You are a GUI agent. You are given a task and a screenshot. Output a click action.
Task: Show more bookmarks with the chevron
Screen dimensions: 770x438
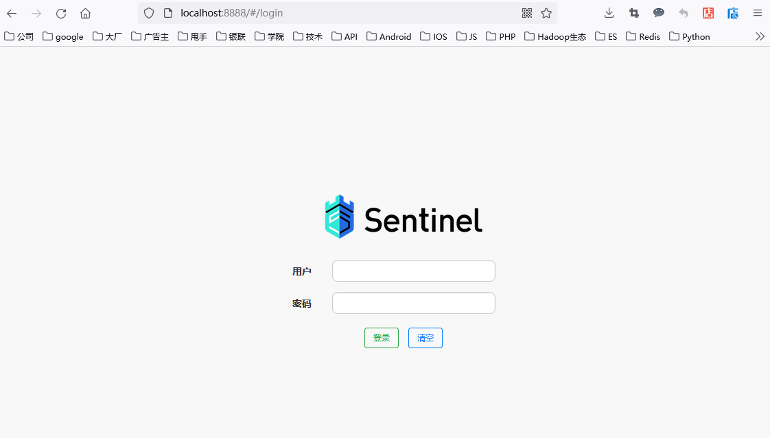click(760, 36)
